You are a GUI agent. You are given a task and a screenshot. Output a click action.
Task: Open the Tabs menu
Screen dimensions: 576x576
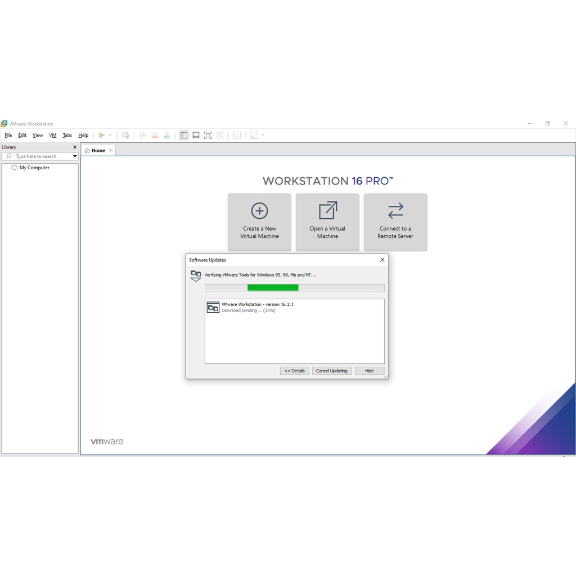67,135
